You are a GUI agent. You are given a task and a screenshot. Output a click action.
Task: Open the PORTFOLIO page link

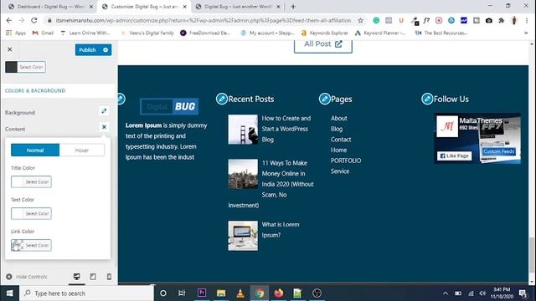[x=346, y=161]
